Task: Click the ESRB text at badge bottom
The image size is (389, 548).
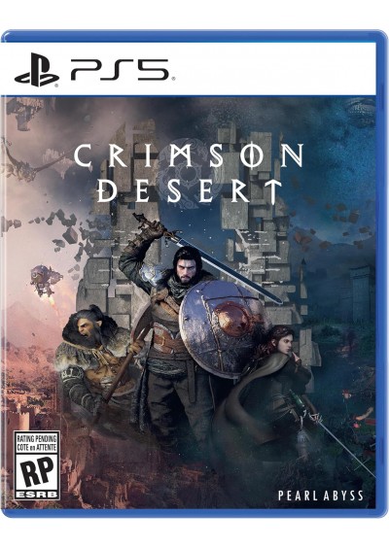Action: coord(36,495)
